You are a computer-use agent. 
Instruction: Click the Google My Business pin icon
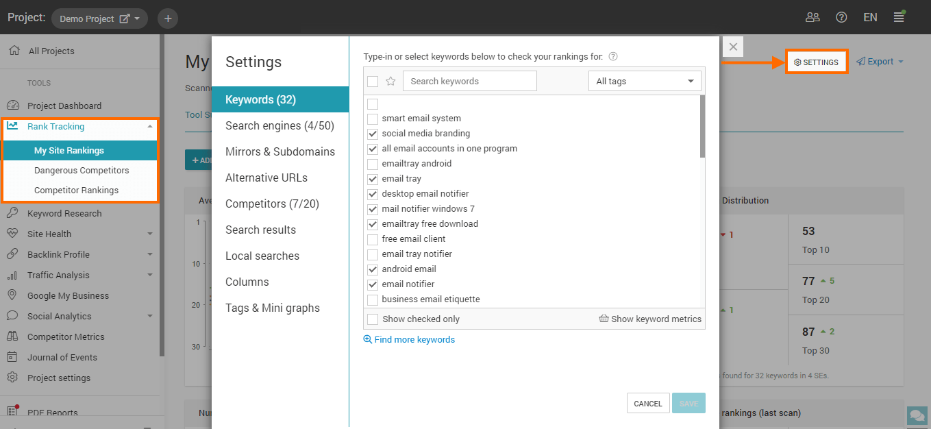point(12,295)
